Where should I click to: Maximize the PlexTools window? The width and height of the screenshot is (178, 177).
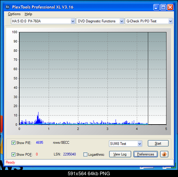pyautogui.click(x=163, y=7)
